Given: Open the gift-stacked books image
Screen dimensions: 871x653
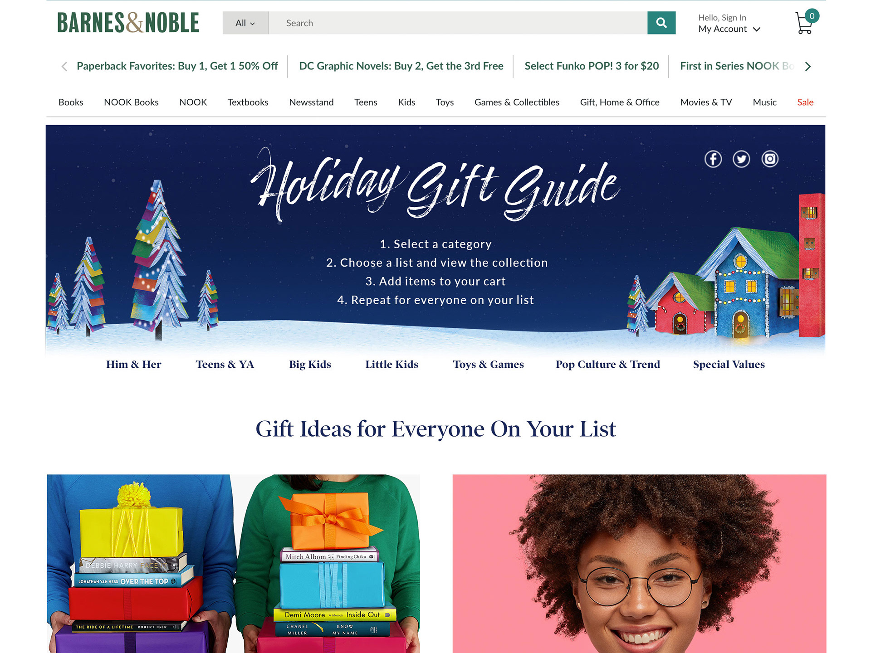Looking at the screenshot, I should click(x=233, y=564).
